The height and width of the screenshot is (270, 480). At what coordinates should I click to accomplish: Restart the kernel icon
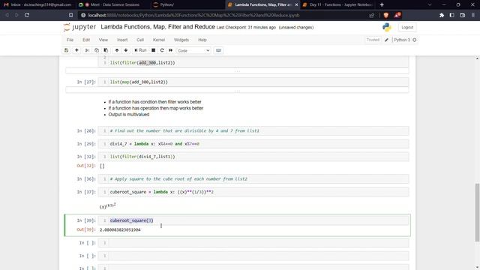162,50
